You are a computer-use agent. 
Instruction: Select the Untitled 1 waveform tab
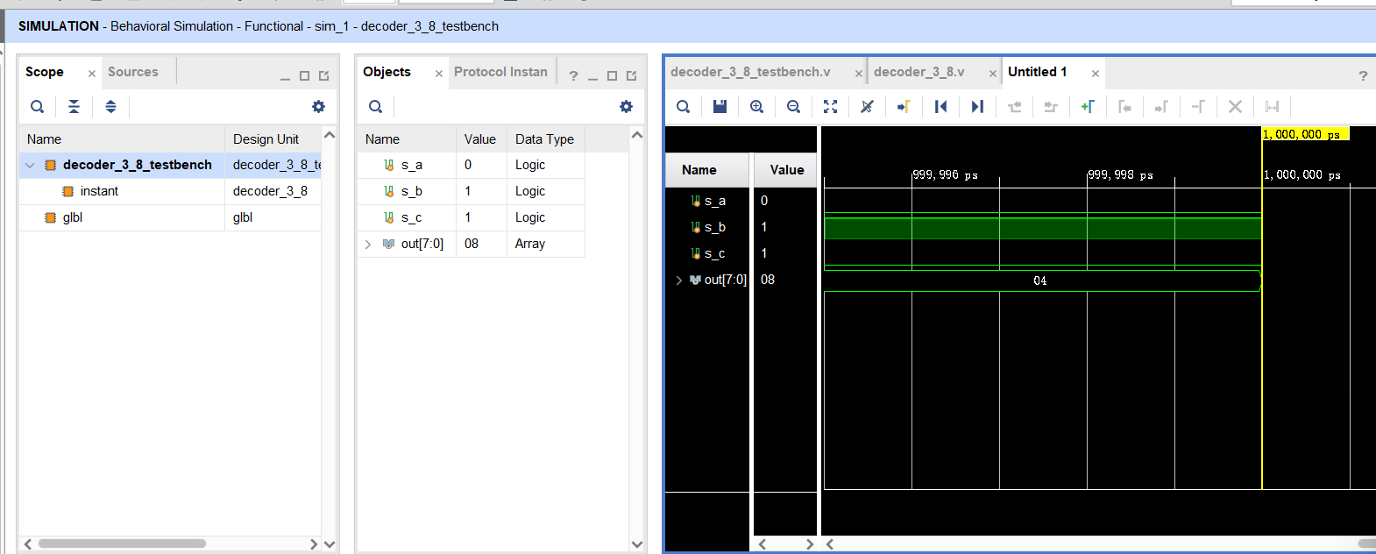tap(1037, 72)
